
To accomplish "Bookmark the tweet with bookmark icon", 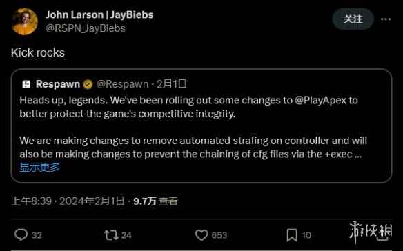I will click(x=292, y=235).
